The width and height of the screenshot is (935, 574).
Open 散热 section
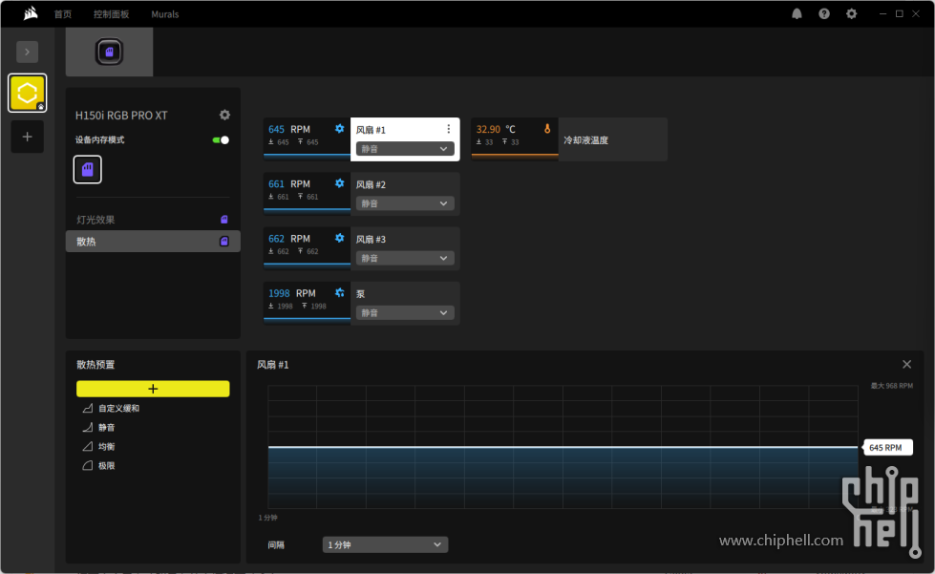[x=153, y=242]
